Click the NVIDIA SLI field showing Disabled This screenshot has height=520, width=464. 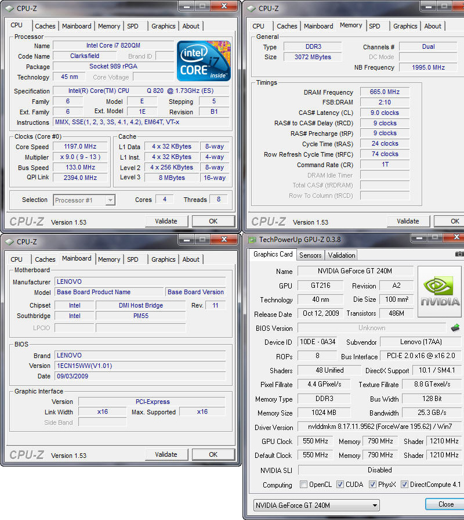[x=379, y=470]
